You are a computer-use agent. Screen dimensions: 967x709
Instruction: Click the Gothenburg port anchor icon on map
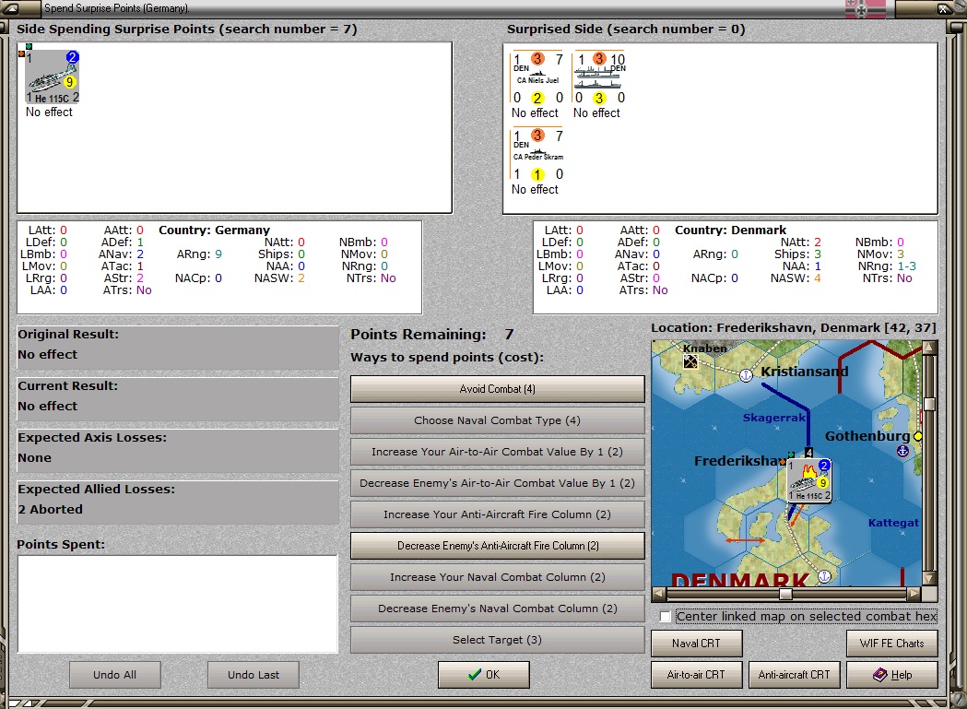pos(902,451)
